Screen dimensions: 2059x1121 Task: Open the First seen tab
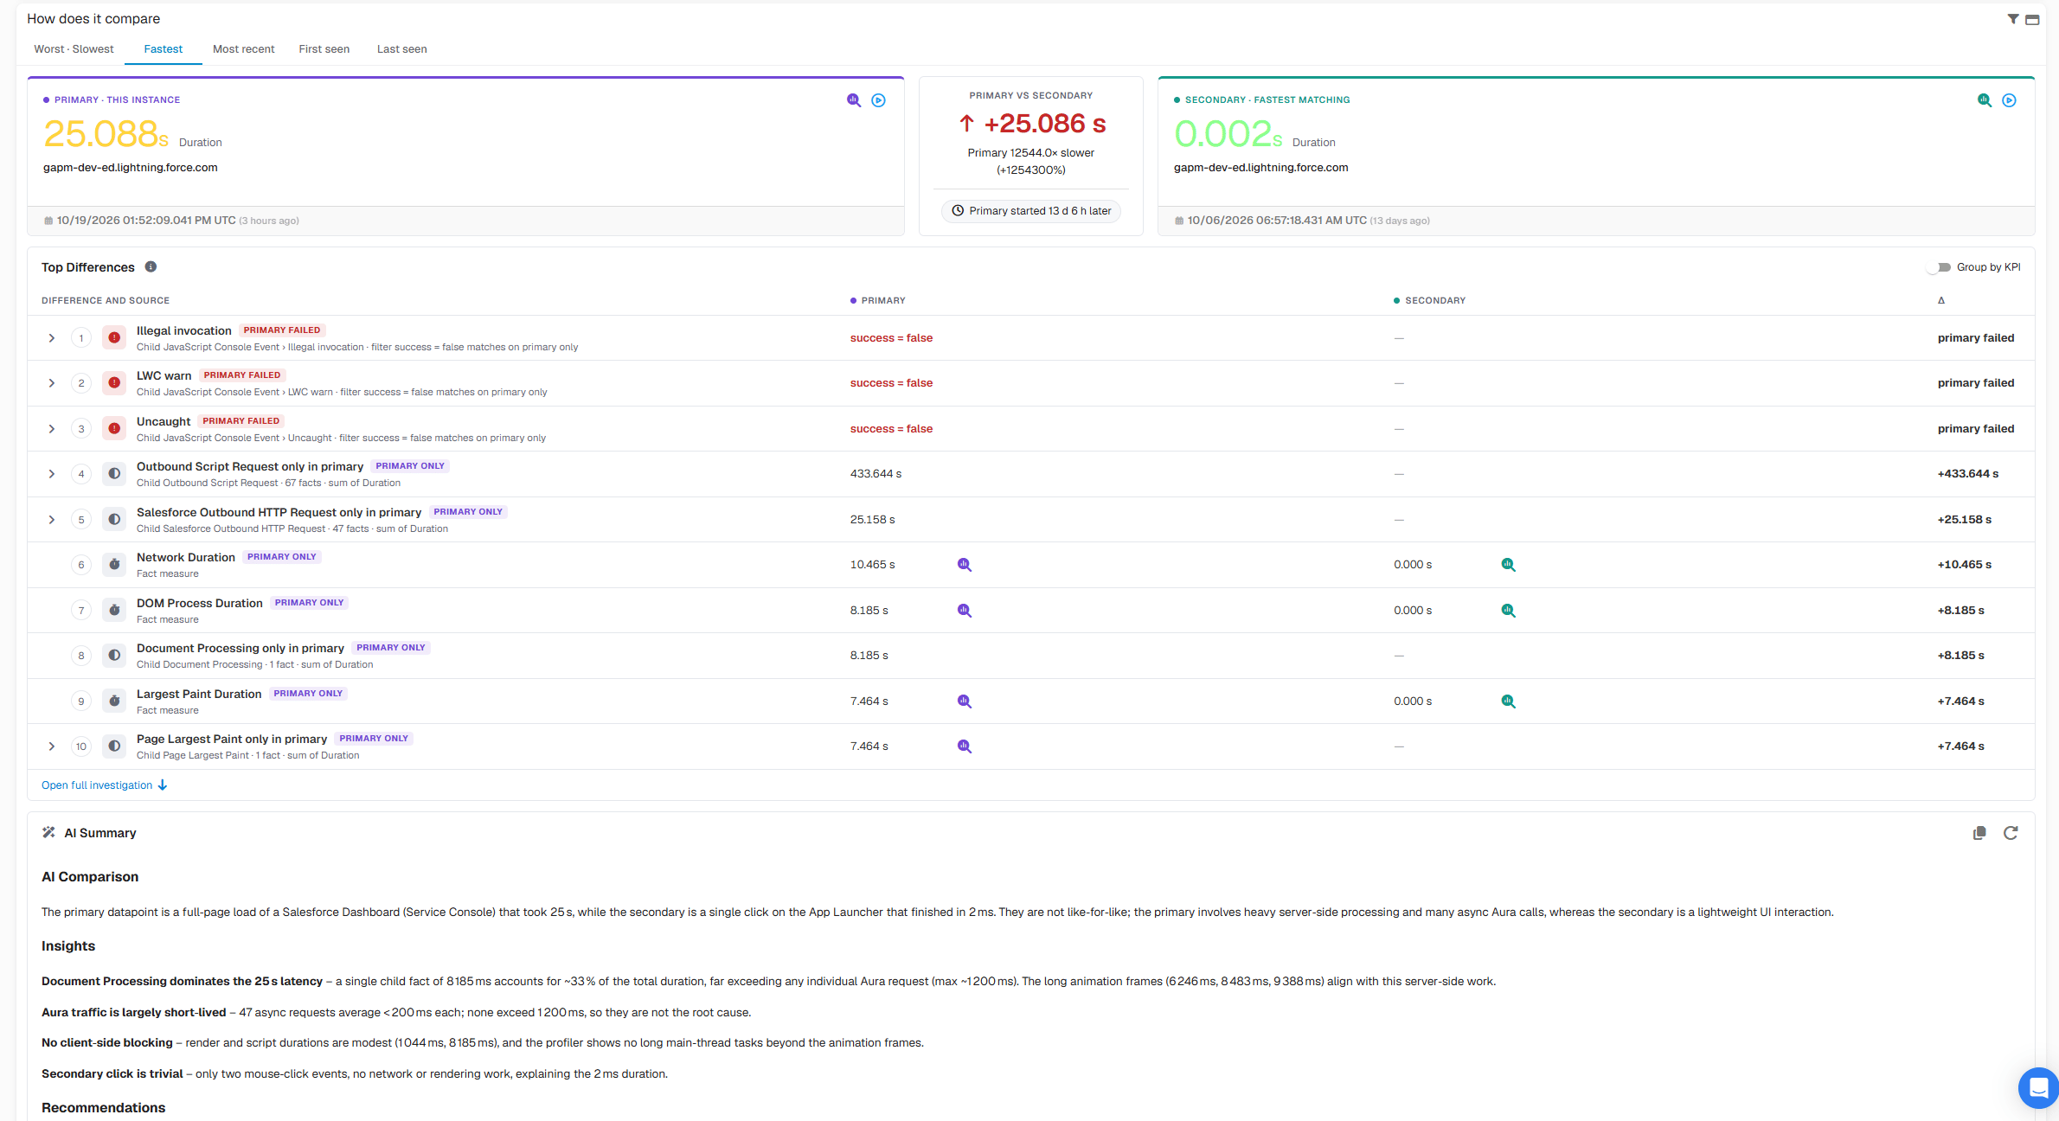(x=324, y=49)
